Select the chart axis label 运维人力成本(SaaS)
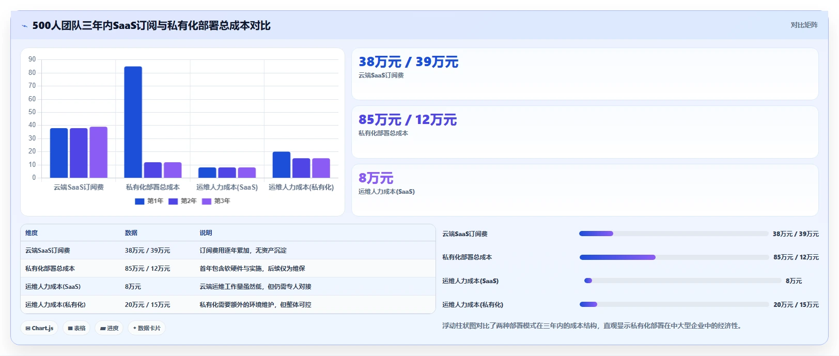839x356 pixels. [x=227, y=187]
